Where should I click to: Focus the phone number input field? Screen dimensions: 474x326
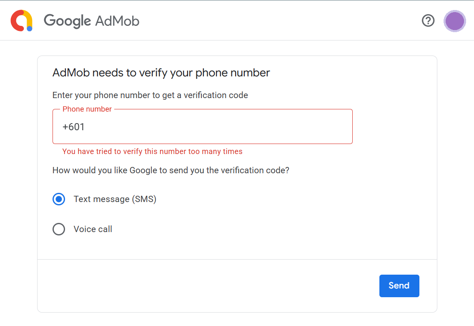pos(242,127)
